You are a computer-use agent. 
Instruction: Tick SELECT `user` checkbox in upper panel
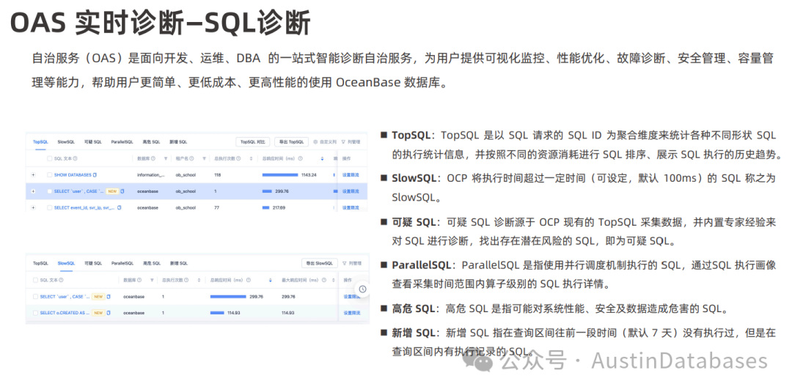tap(50, 191)
